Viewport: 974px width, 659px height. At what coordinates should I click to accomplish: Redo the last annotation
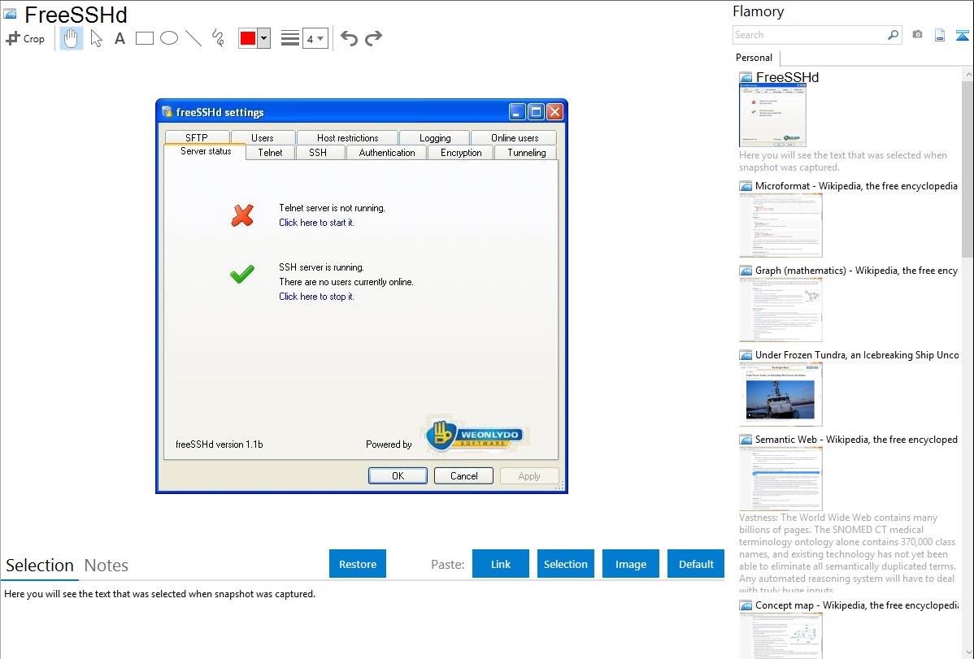tap(373, 38)
